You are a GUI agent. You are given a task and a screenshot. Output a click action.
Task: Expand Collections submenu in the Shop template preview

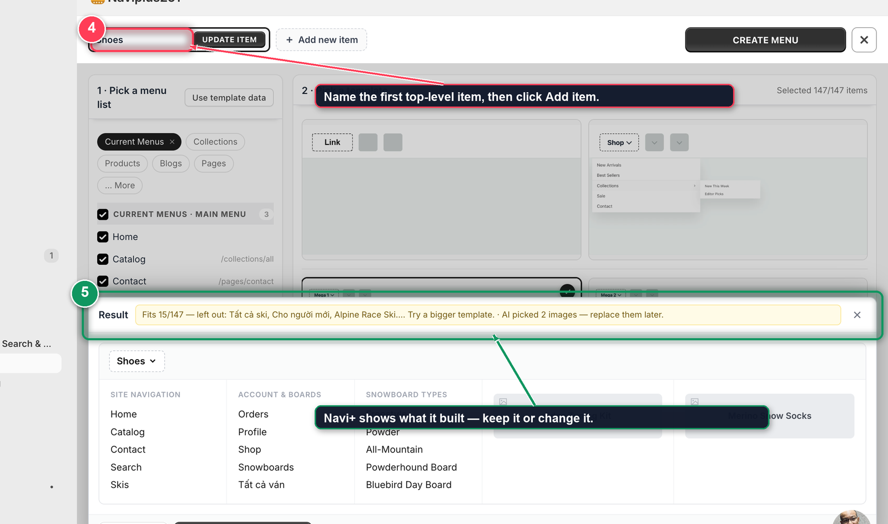pyautogui.click(x=646, y=186)
